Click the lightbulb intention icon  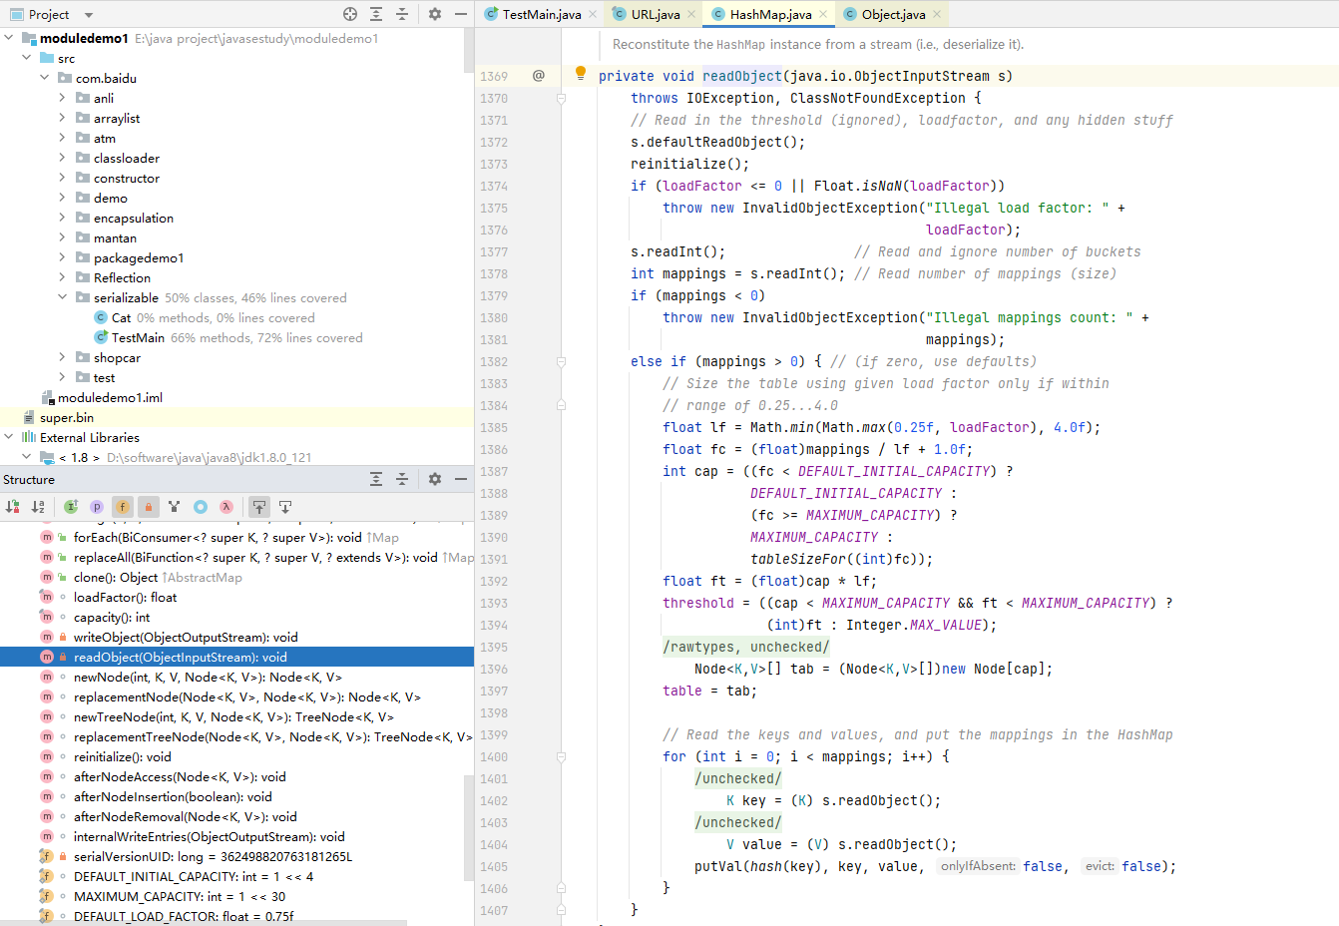pos(581,73)
